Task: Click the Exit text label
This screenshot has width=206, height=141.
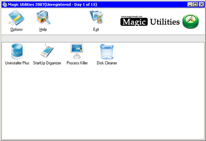Action: tap(96, 30)
